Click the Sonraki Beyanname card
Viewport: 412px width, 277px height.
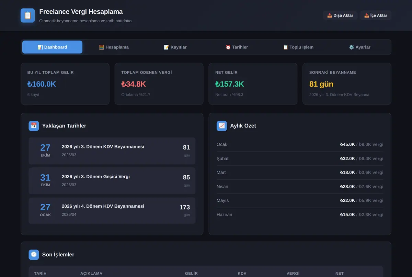347,84
